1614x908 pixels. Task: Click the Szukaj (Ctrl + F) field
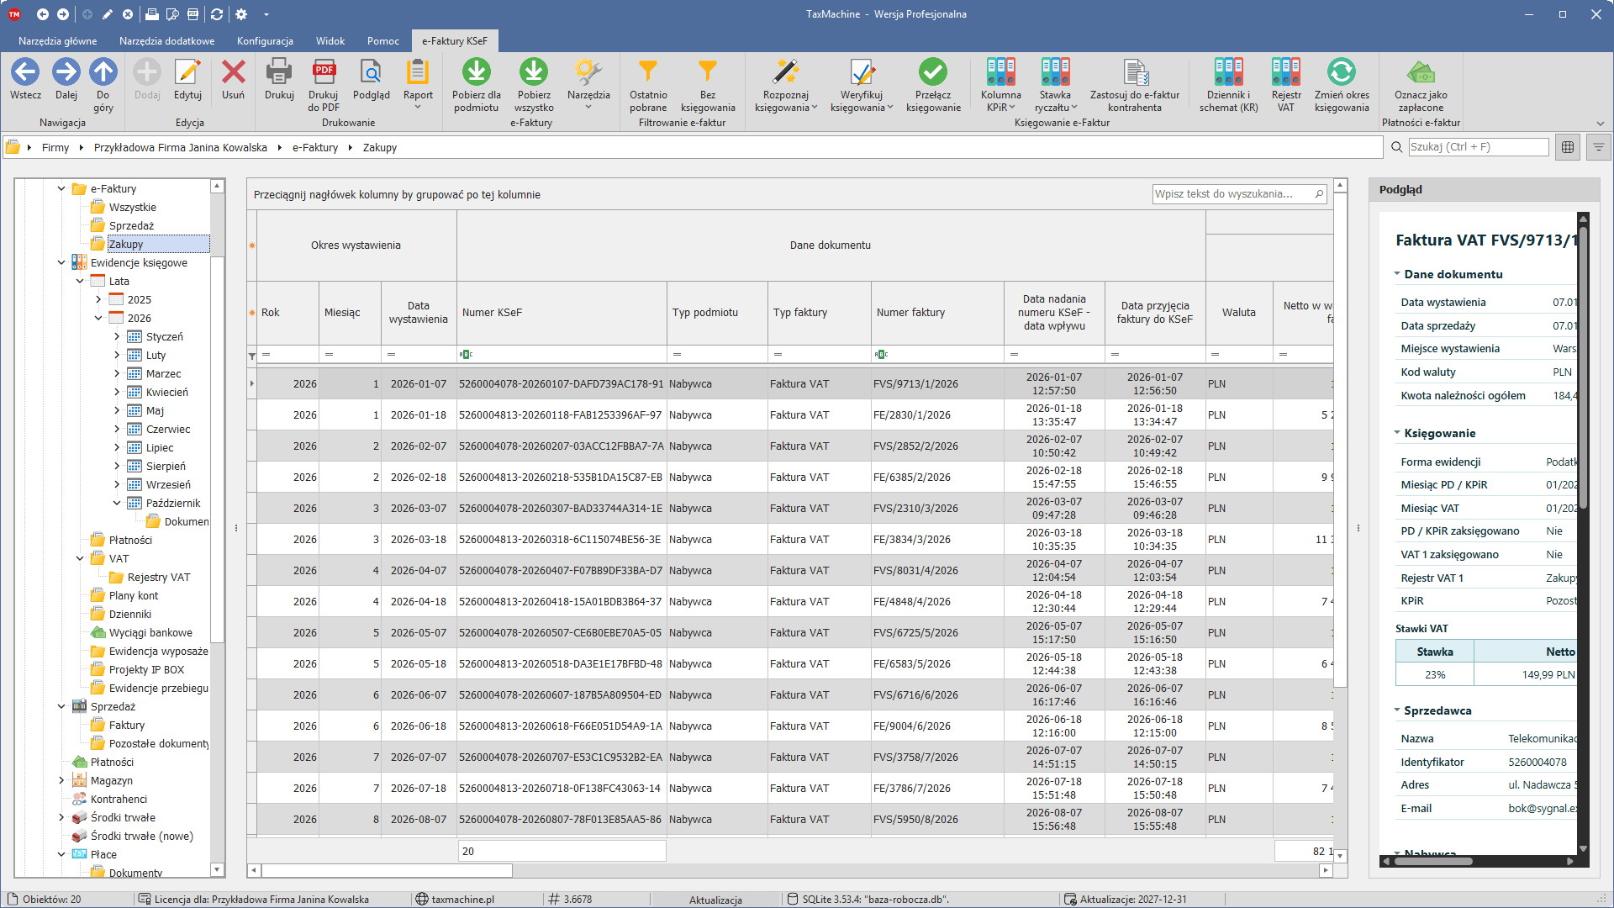tap(1478, 146)
